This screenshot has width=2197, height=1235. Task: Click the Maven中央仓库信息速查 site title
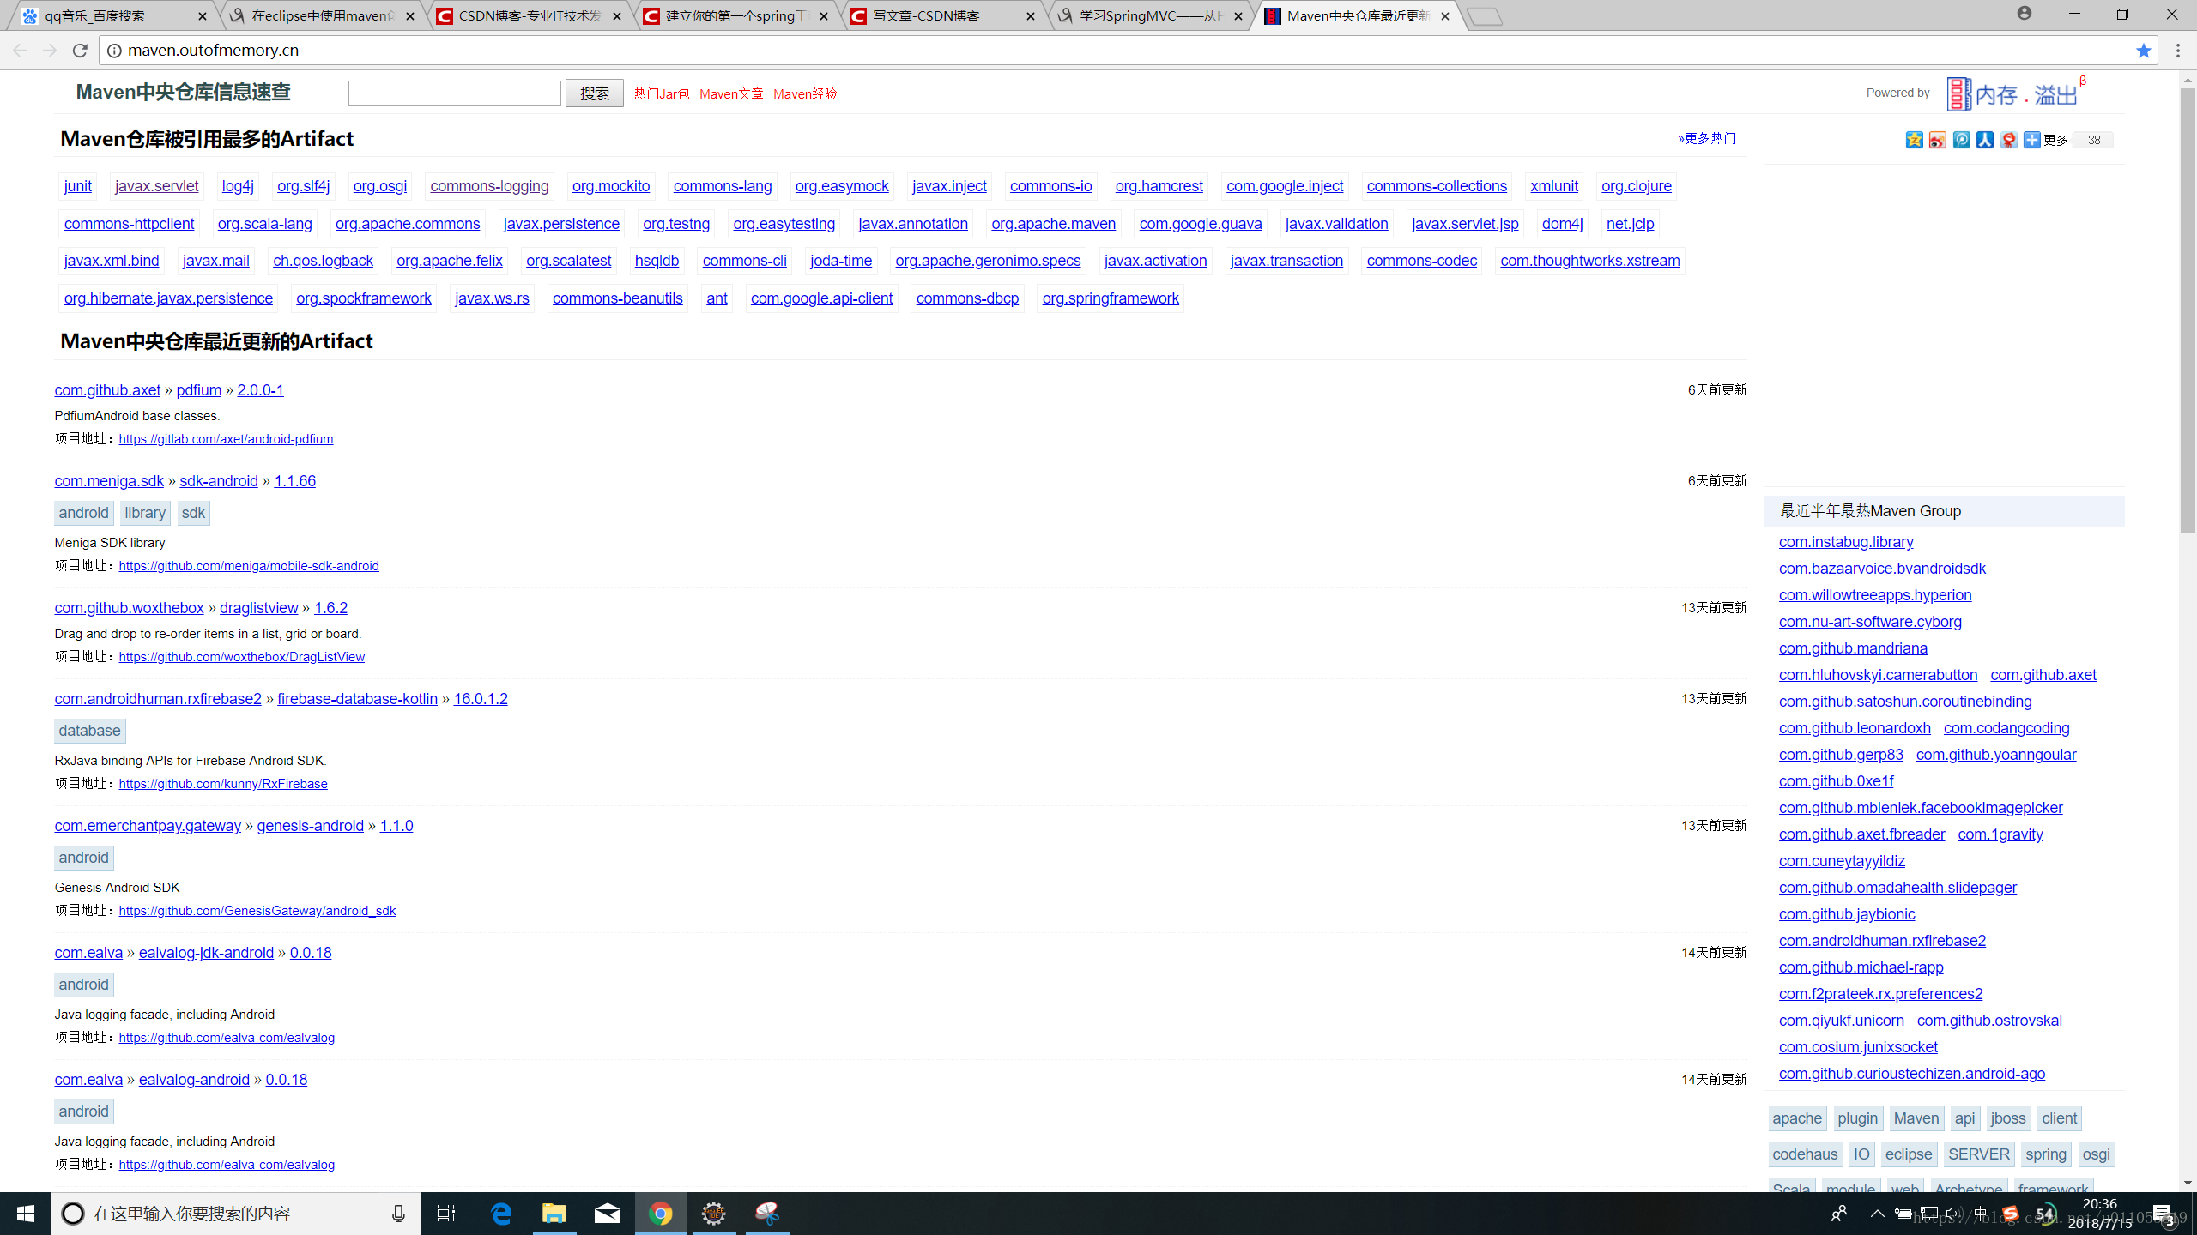tap(183, 93)
